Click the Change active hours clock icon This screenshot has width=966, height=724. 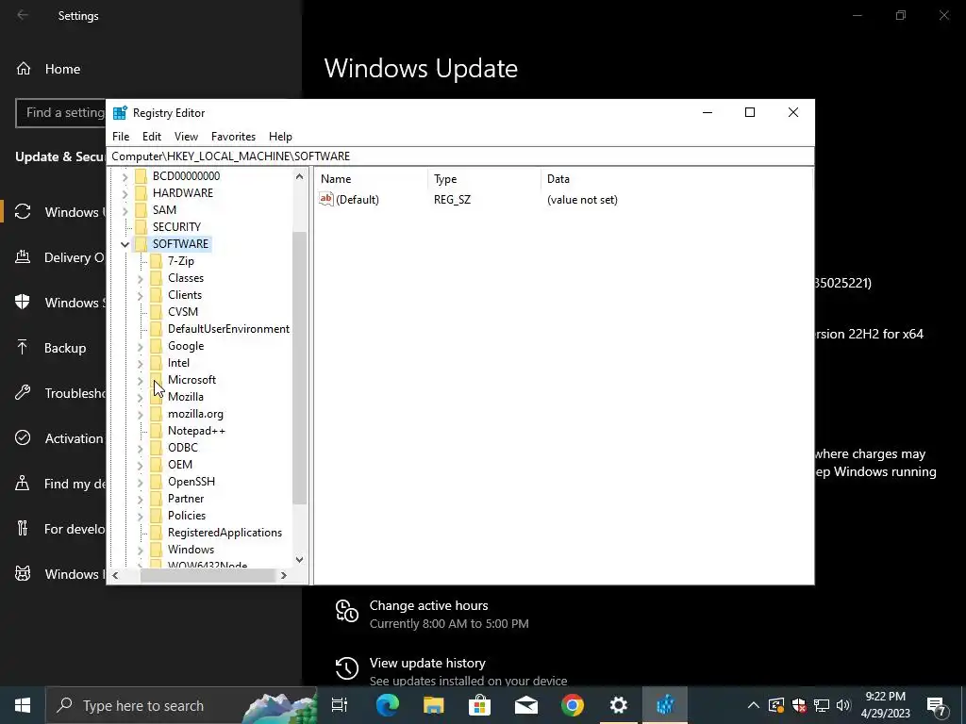347,611
